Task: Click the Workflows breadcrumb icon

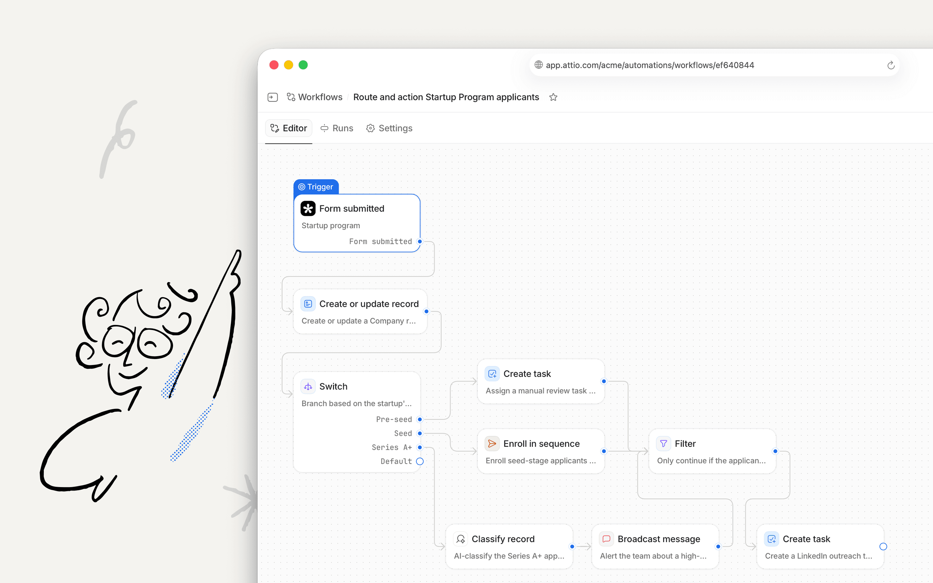Action: tap(291, 97)
